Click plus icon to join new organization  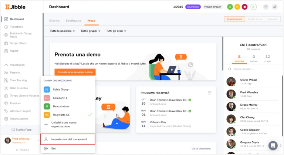[x=46, y=125]
